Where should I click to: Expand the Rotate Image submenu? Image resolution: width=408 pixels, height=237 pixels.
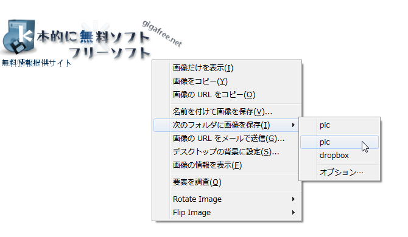tap(227, 199)
